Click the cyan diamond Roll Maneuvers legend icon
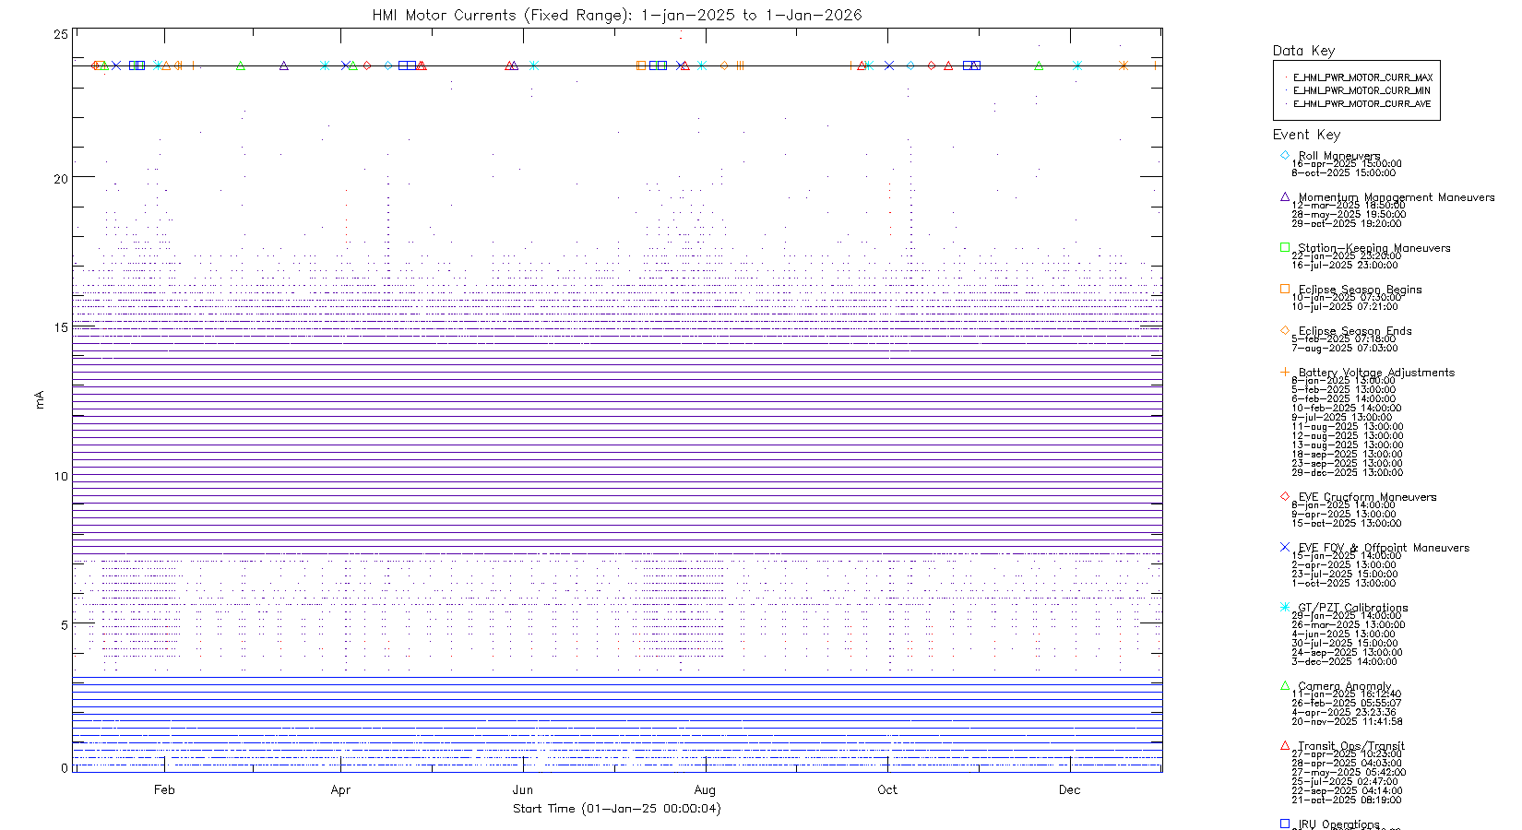 coord(1284,155)
